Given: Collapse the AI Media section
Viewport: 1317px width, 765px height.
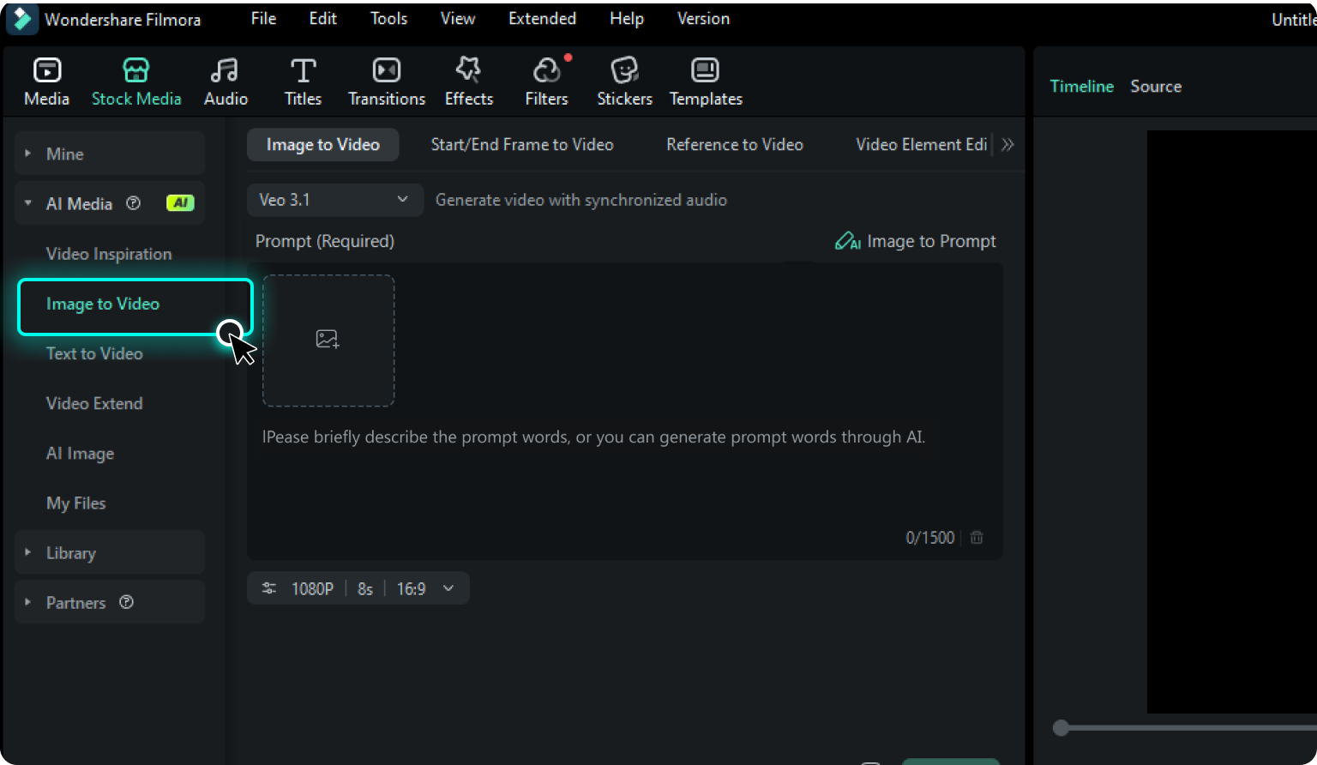Looking at the screenshot, I should tap(28, 203).
